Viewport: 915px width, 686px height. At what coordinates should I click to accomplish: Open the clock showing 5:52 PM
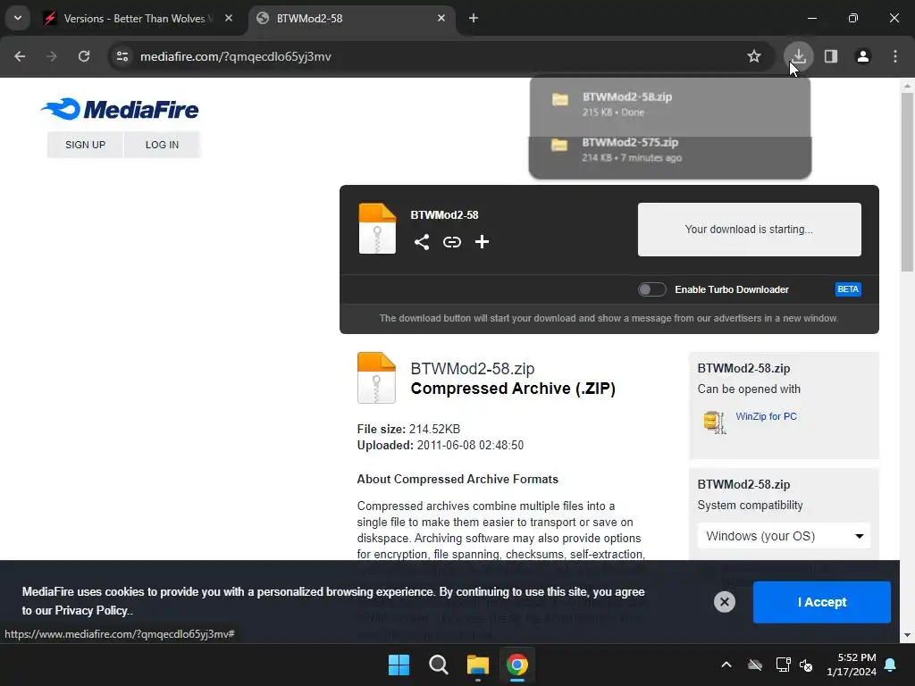[852, 665]
